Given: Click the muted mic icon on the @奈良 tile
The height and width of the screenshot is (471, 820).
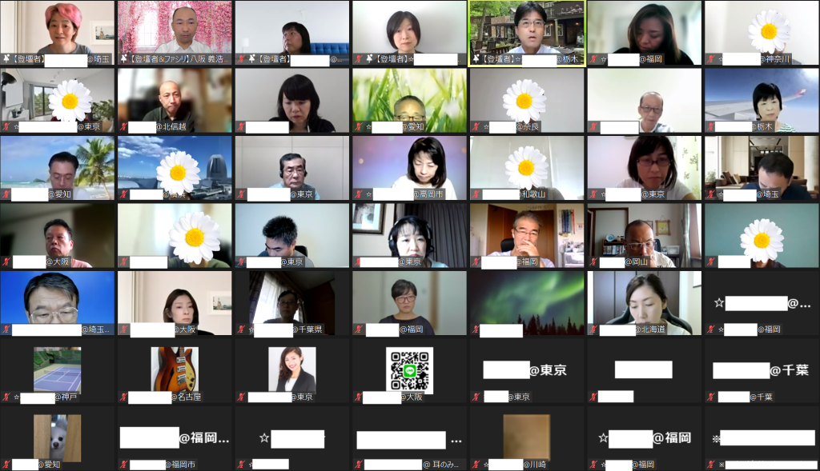Looking at the screenshot, I should [x=476, y=126].
